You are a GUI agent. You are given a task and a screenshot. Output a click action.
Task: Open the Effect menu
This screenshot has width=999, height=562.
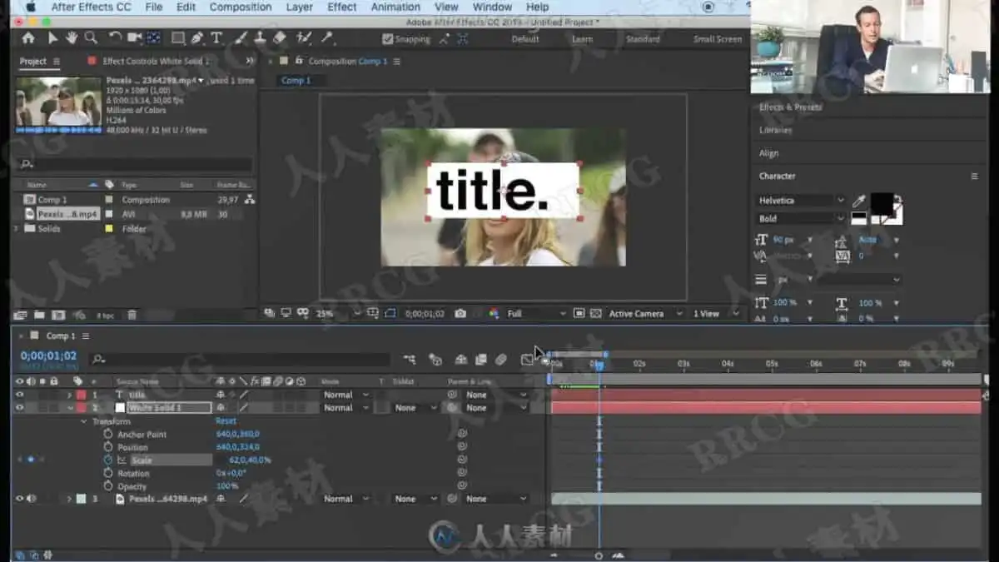pyautogui.click(x=342, y=7)
